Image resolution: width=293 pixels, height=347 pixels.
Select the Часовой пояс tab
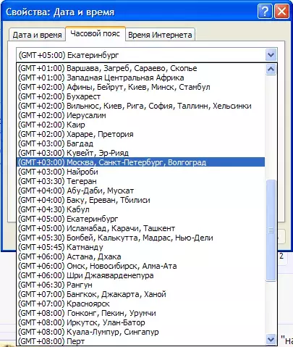click(95, 33)
